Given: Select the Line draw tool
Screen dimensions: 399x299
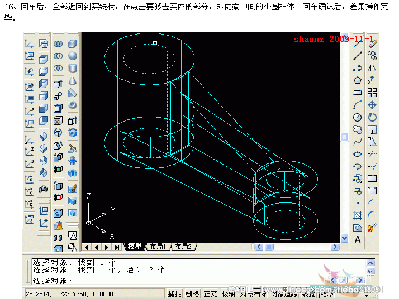Looking at the screenshot, I should click(x=358, y=44).
